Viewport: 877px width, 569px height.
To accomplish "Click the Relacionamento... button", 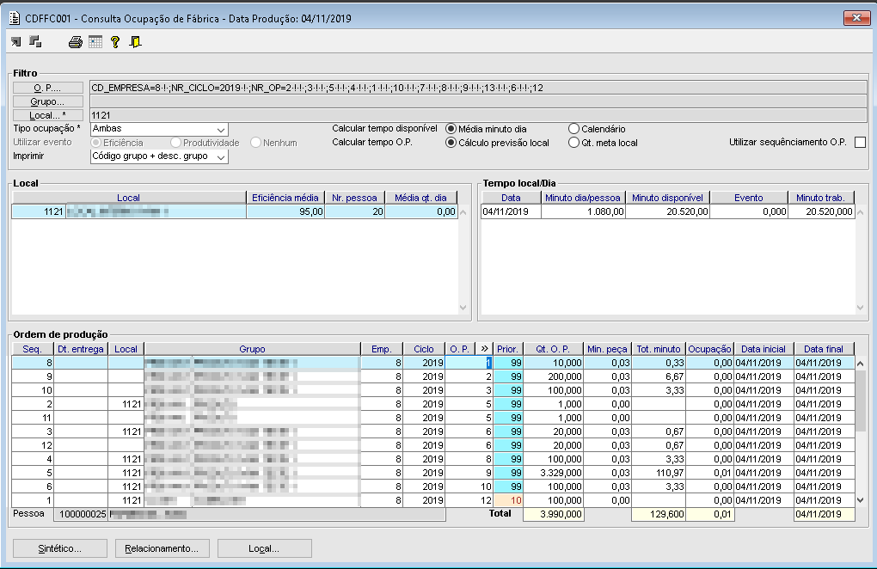I will (163, 548).
